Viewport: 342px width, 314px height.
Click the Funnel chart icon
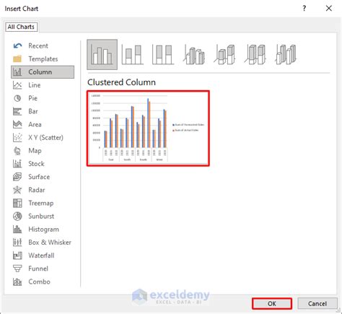click(x=17, y=269)
